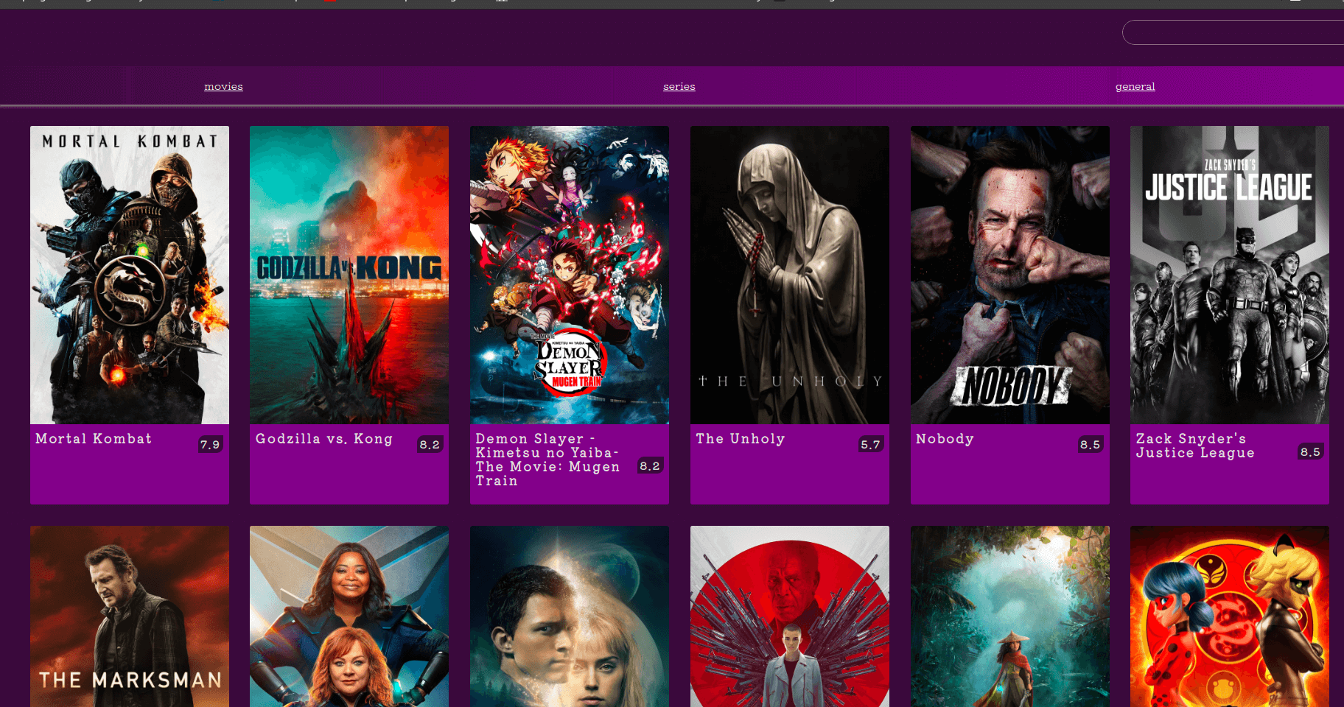Open The Unholy poster

pos(790,275)
